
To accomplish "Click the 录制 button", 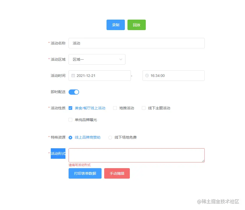I will pos(115,25).
